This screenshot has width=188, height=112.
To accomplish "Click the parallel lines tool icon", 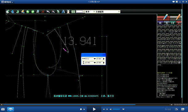I will tap(163, 27).
